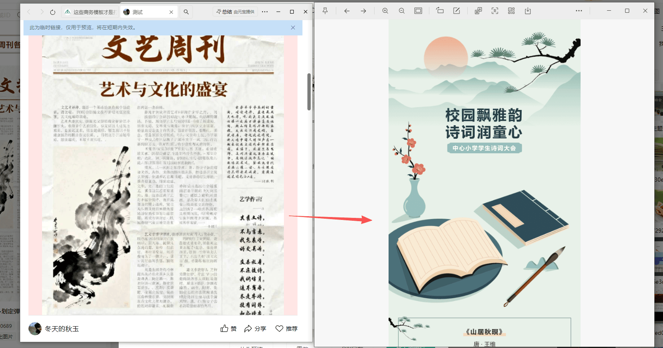This screenshot has width=663, height=348.
Task: Go to the previous image in viewer
Action: [x=347, y=11]
